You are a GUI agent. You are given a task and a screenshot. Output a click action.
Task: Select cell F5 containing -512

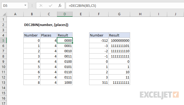[99, 40]
